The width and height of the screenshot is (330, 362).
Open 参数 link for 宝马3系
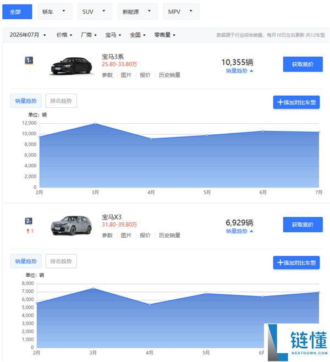coord(107,75)
